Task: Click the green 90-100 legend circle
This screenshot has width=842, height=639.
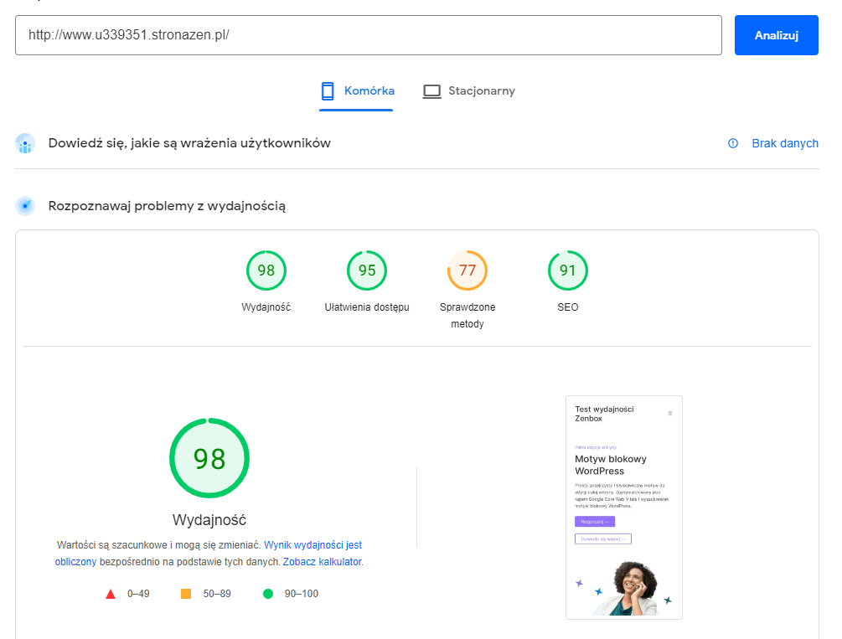Action: point(270,592)
